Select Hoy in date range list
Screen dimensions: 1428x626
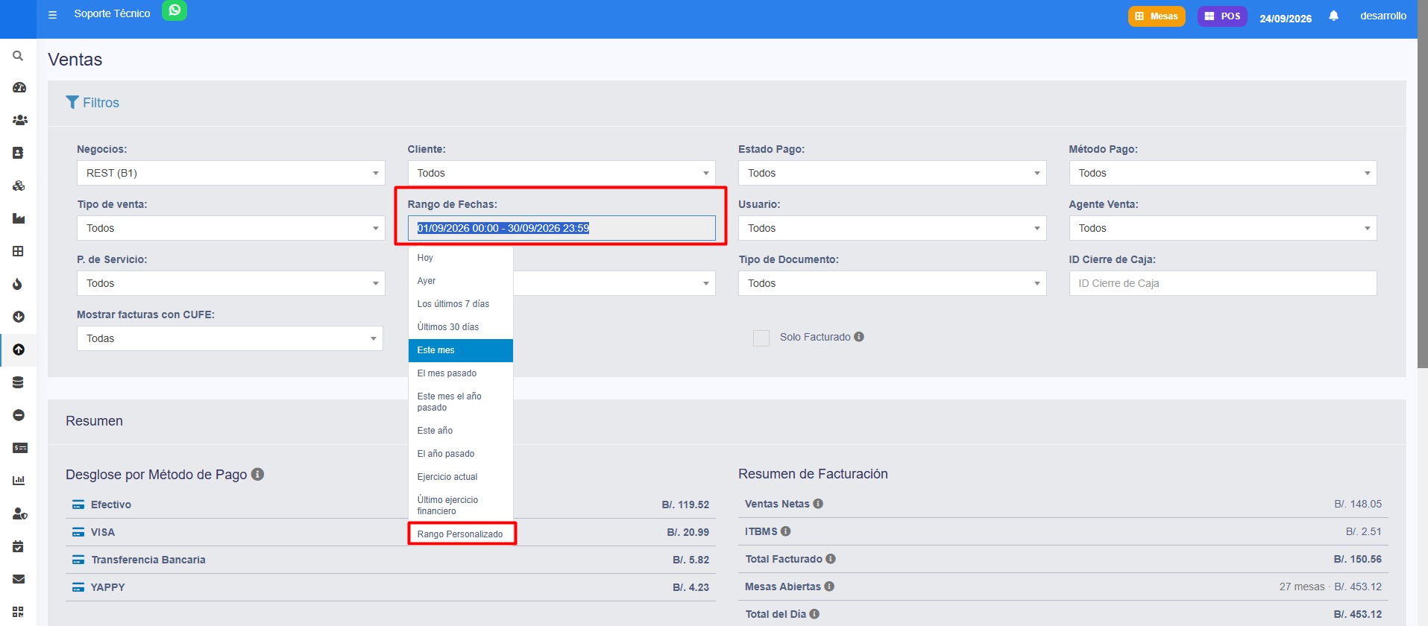461,258
